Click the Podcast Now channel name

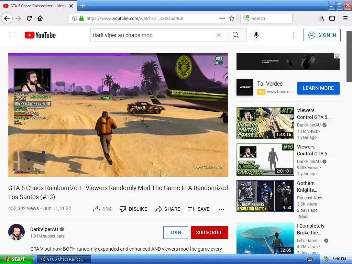pos(309,198)
